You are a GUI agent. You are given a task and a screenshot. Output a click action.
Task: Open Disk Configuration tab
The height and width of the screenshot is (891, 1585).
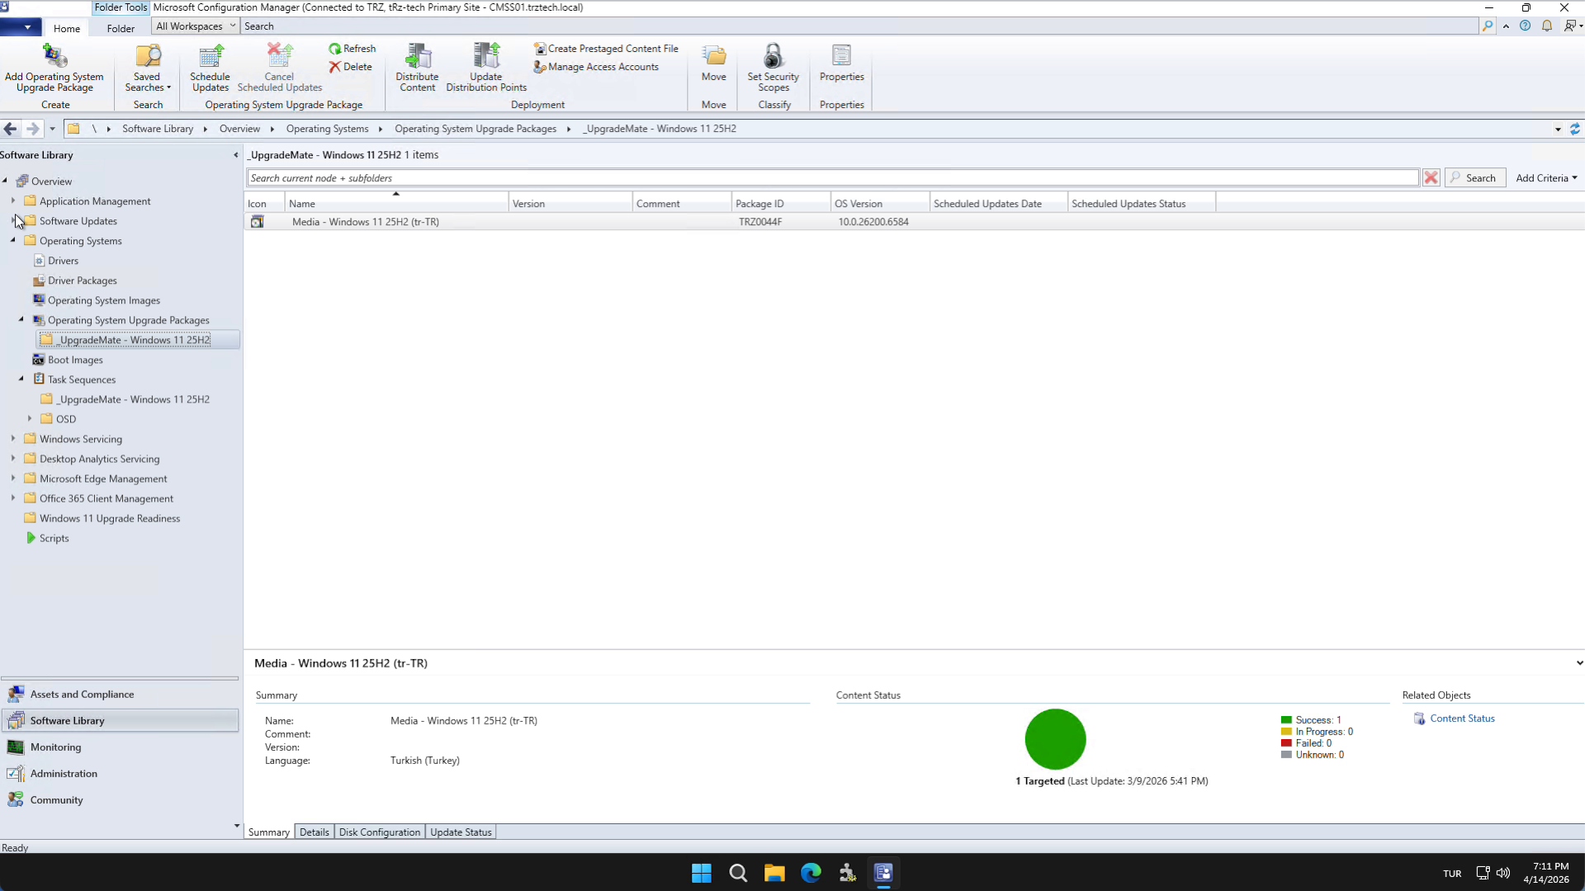380,832
